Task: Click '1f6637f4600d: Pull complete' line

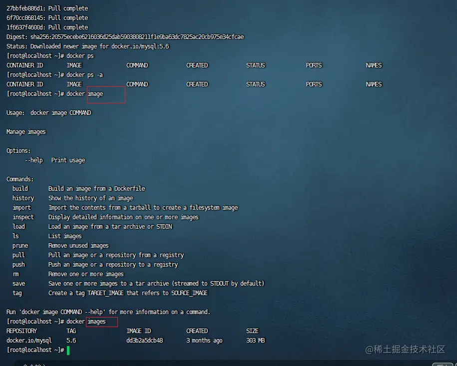Action: [x=47, y=27]
